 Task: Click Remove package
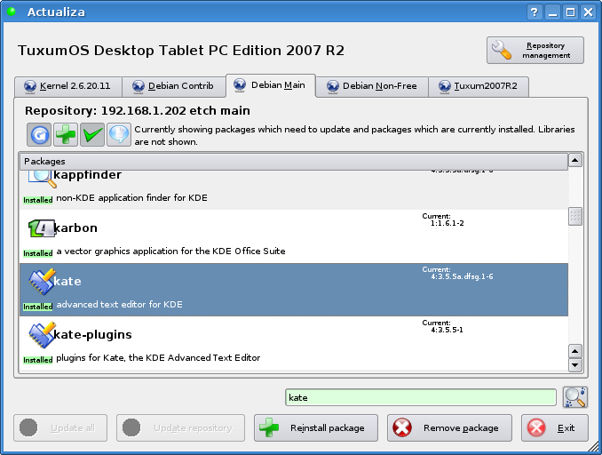click(x=449, y=427)
